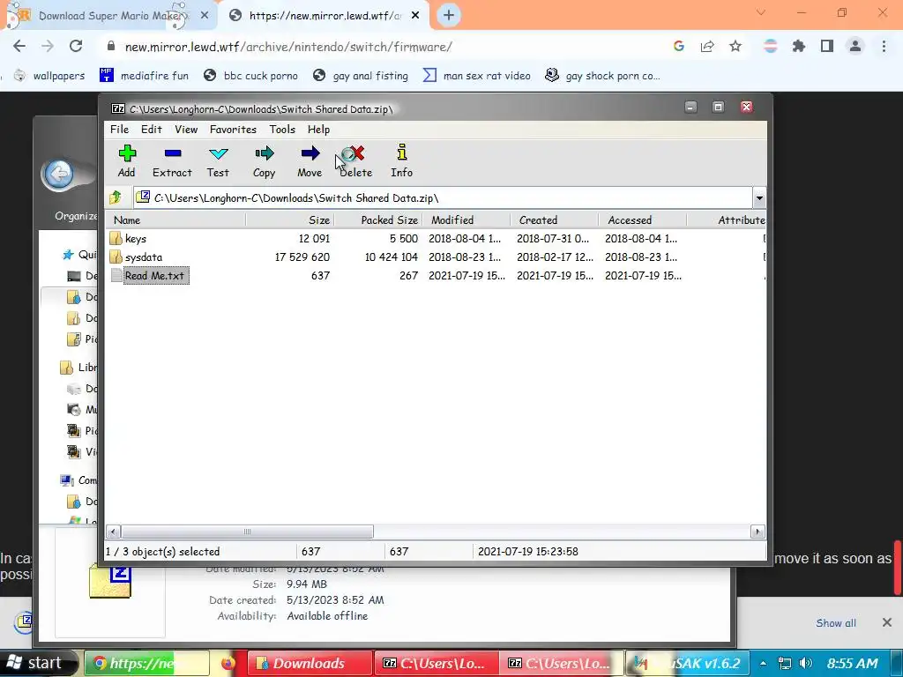Open the Chrome three-dot menu
Screen dimensions: 903x677
click(884, 46)
